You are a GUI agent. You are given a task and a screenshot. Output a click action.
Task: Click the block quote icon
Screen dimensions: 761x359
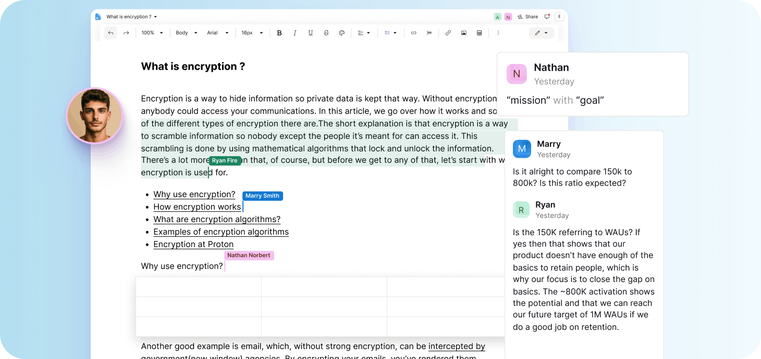click(429, 33)
